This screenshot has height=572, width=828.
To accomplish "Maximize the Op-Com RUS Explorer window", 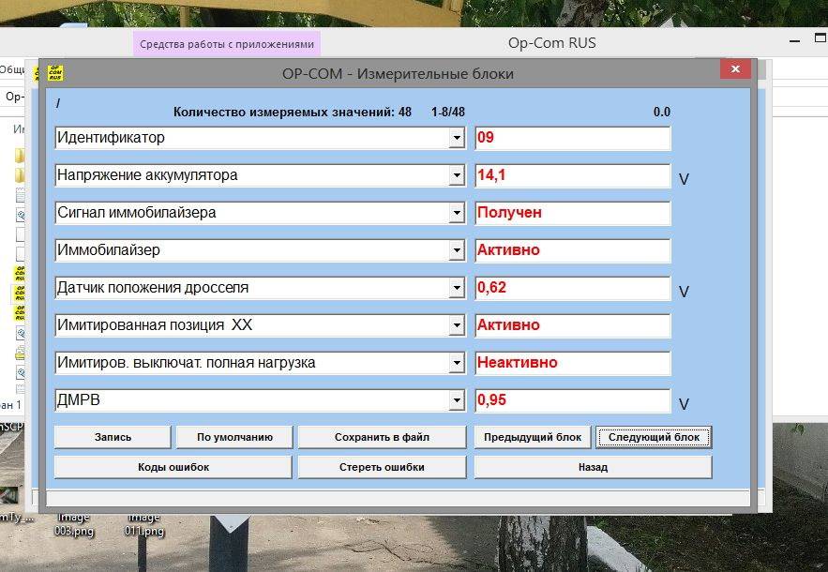I will [820, 38].
